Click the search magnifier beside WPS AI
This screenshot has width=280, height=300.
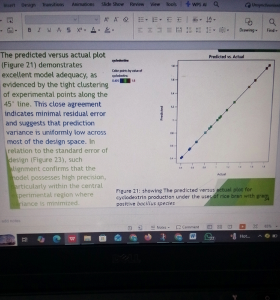coord(216,4)
